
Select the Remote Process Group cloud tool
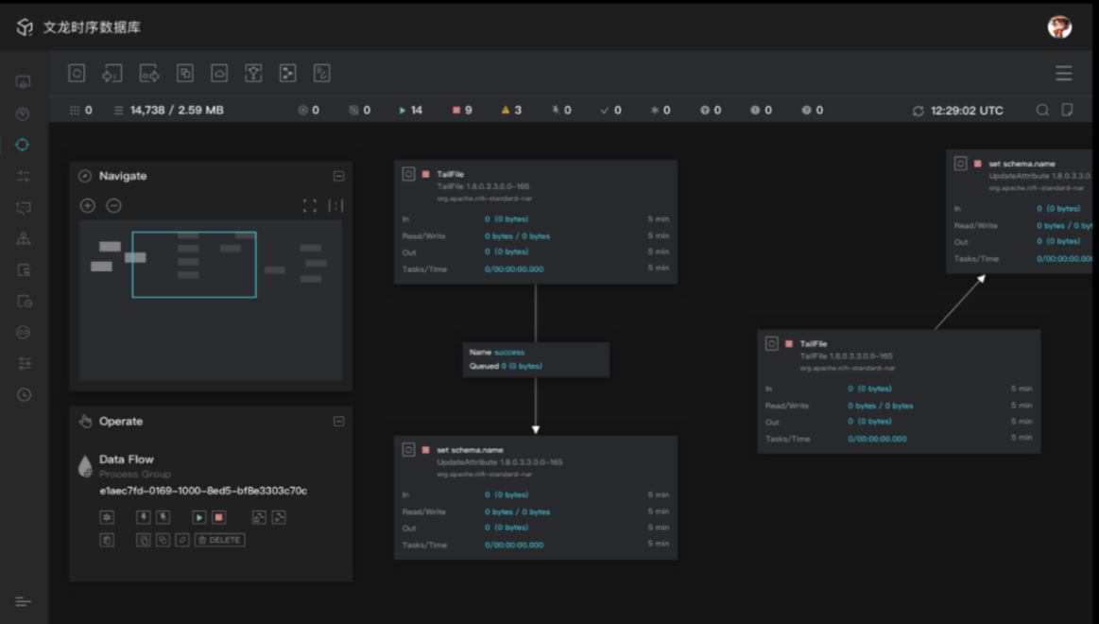click(219, 73)
